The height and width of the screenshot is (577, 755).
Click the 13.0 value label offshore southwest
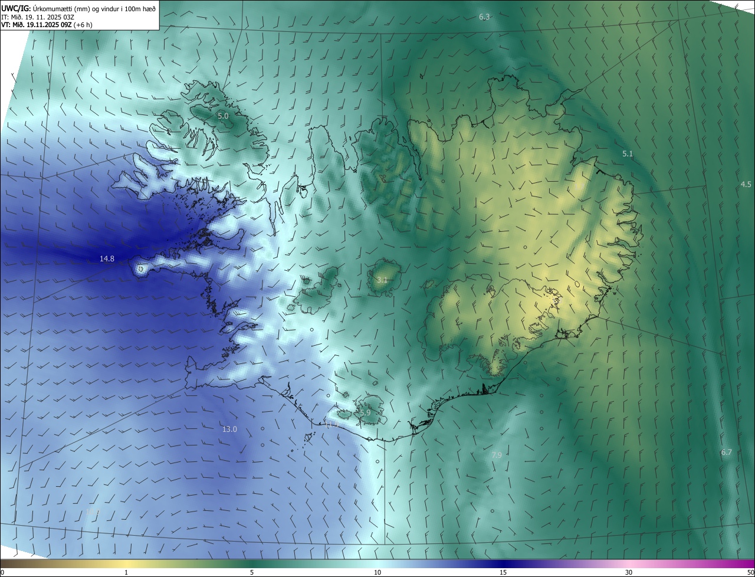229,429
